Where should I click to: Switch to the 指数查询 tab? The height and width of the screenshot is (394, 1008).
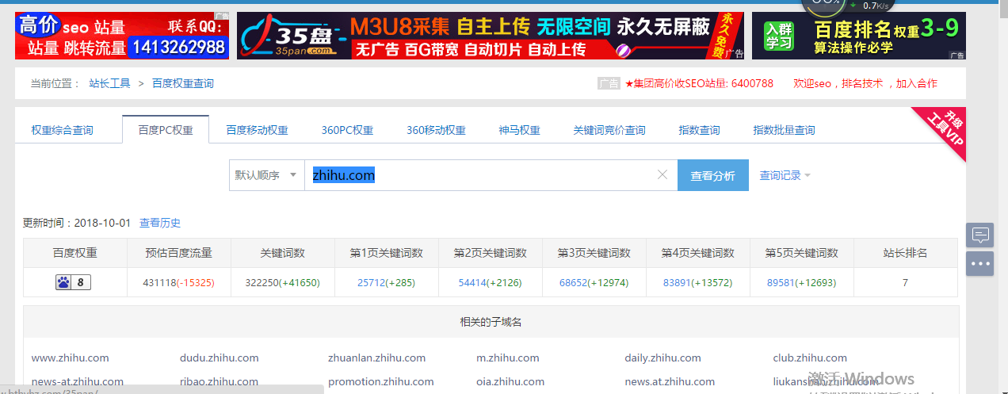(x=699, y=130)
